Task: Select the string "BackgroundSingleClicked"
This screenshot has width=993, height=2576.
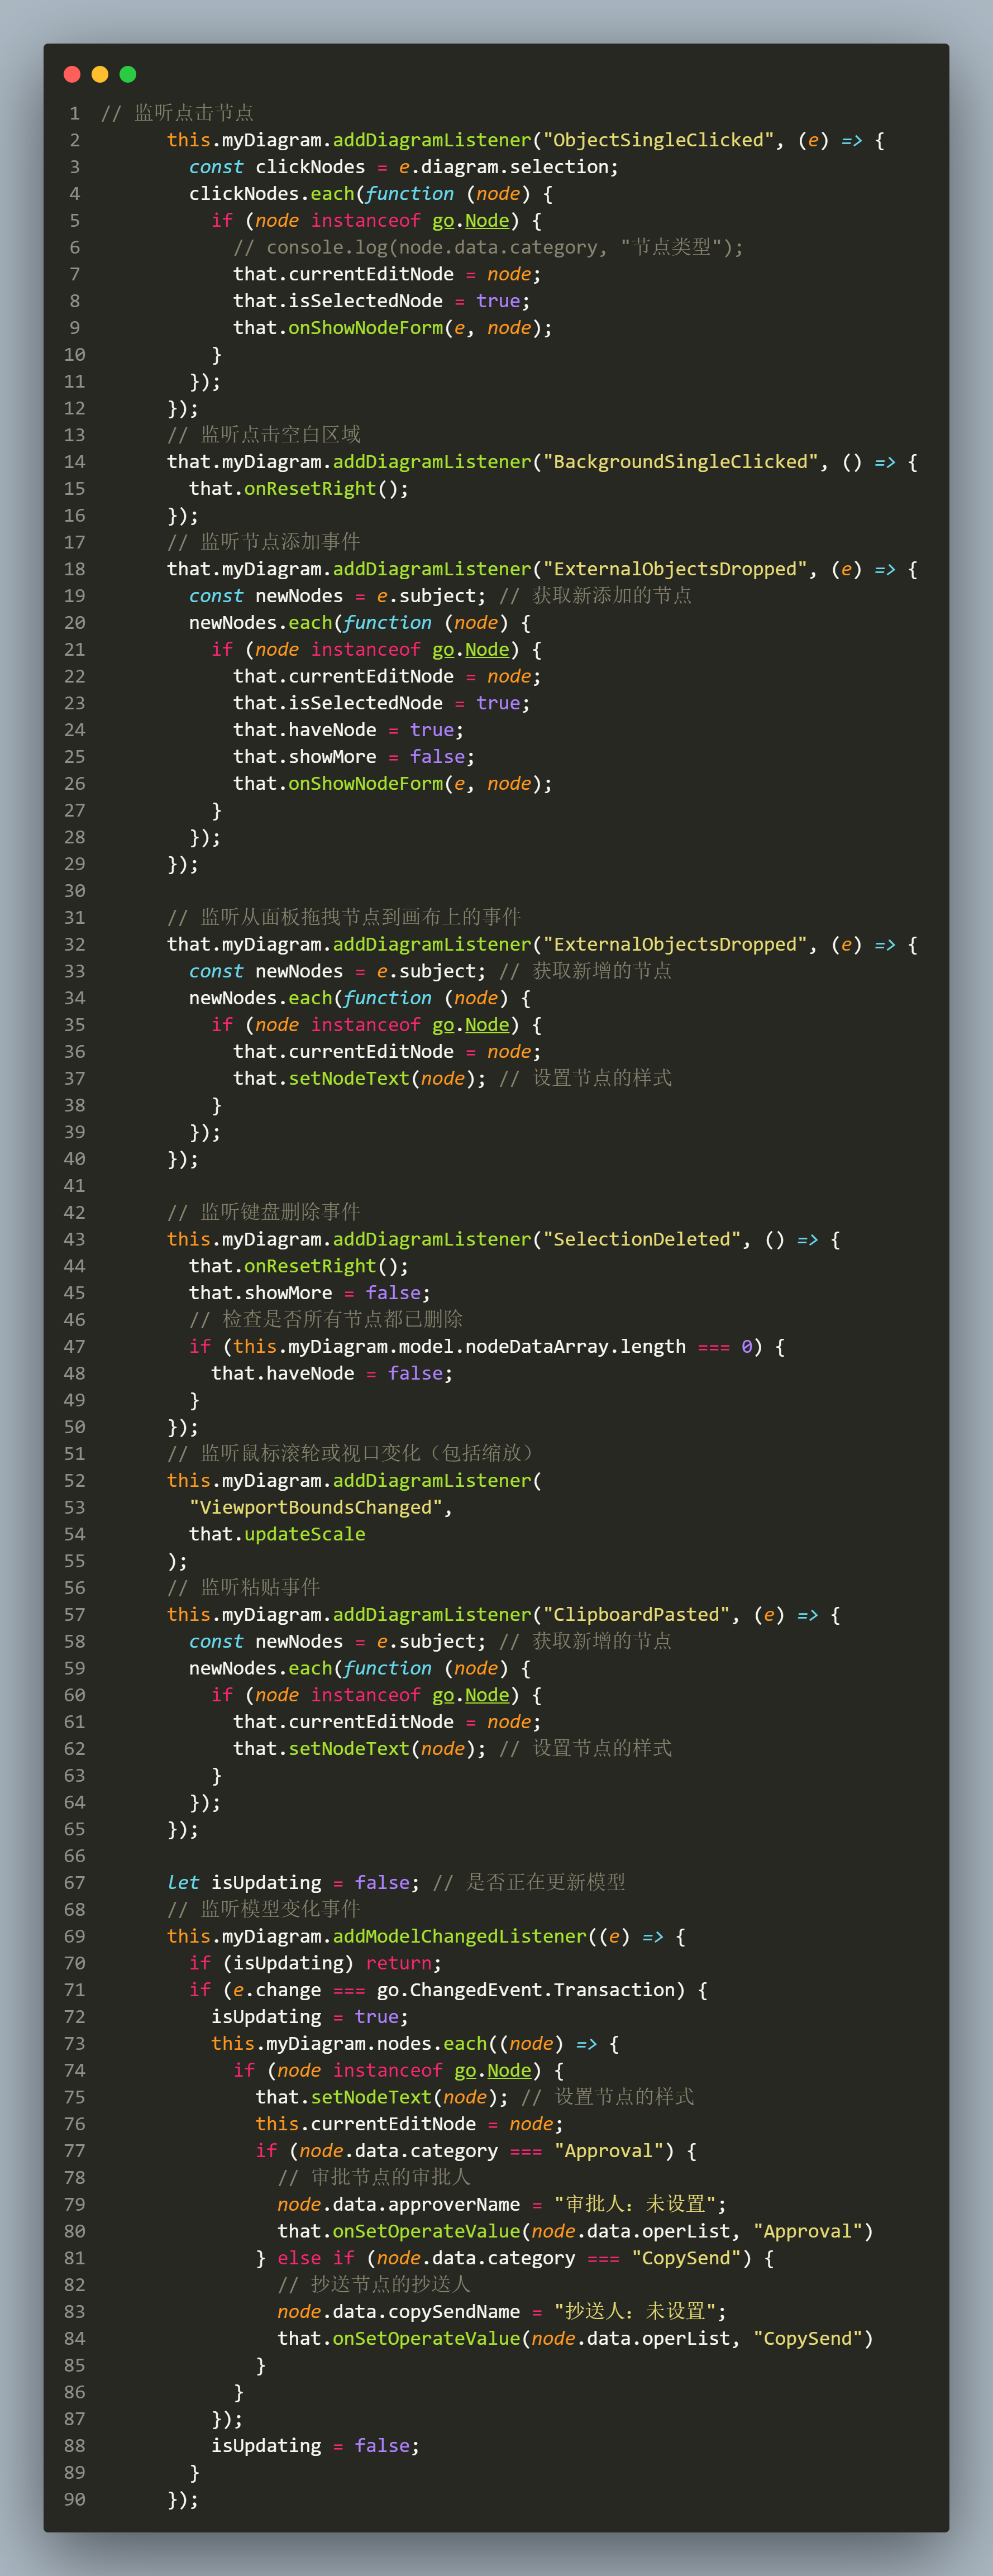Action: pyautogui.click(x=681, y=462)
